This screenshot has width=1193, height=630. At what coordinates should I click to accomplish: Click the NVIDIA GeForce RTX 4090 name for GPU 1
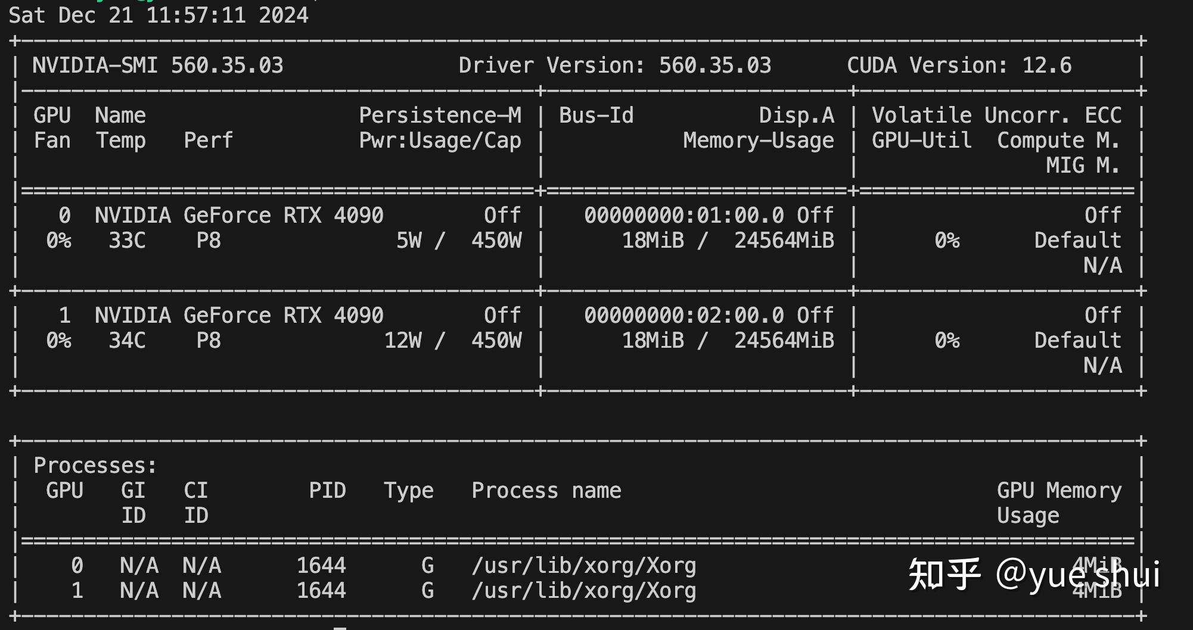239,315
